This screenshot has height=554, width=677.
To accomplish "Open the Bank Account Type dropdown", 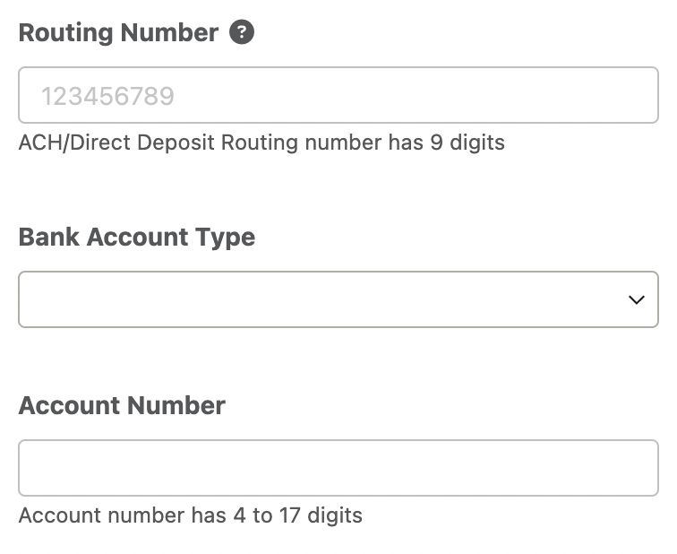I will pos(338,299).
